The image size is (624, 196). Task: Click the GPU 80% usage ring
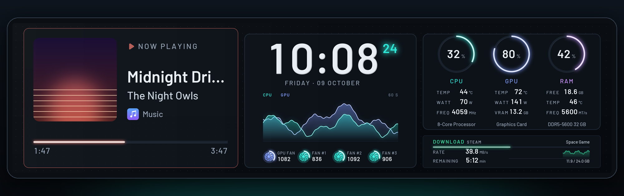(511, 54)
